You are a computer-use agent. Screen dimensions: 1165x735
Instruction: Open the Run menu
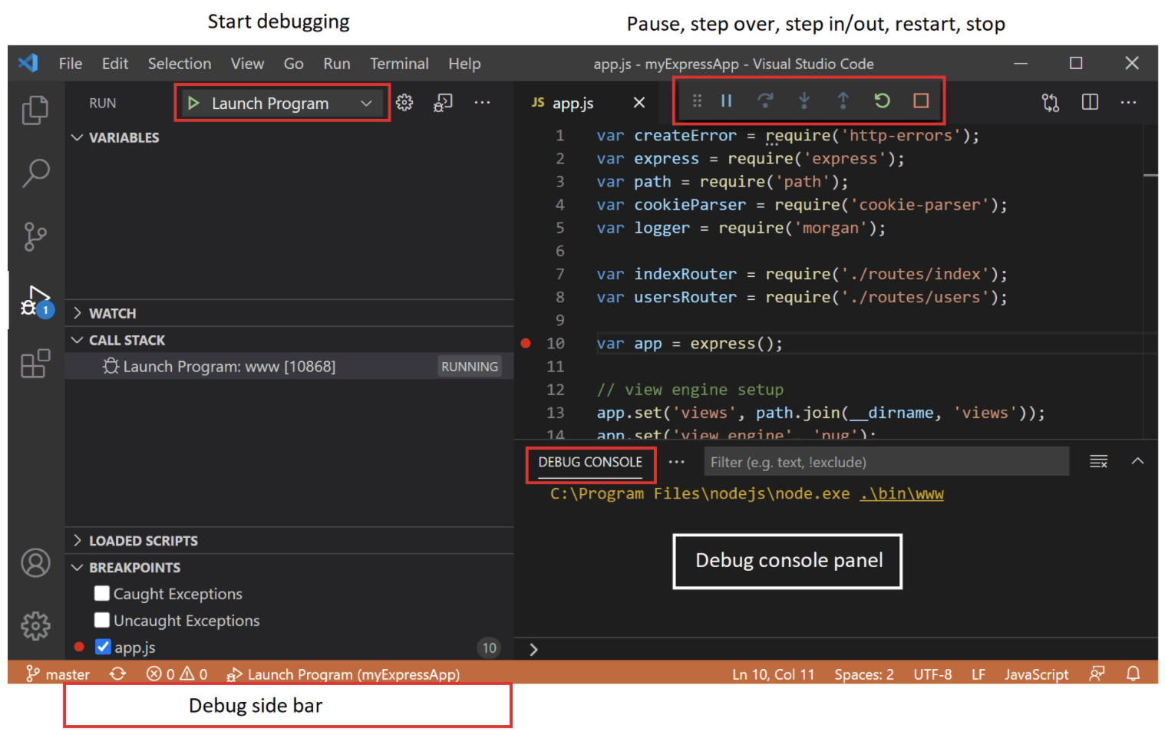point(337,64)
